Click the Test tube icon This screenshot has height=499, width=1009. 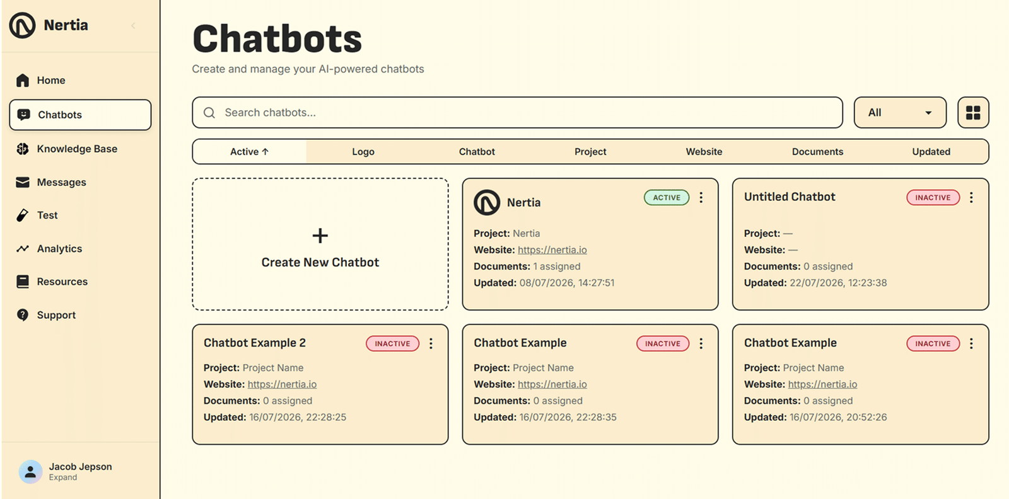pos(23,215)
